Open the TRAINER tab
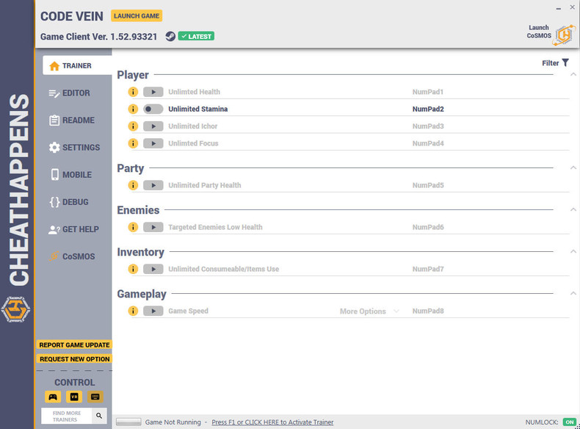This screenshot has width=580, height=429. (77, 65)
